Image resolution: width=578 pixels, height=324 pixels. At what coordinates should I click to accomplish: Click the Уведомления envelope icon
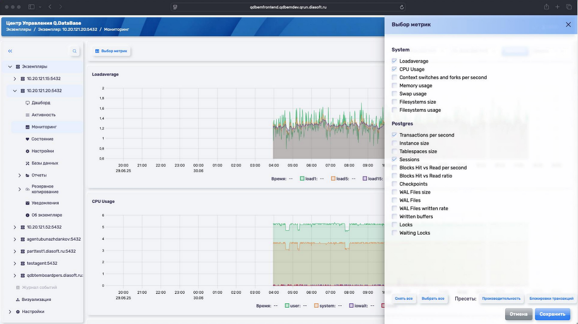point(27,203)
